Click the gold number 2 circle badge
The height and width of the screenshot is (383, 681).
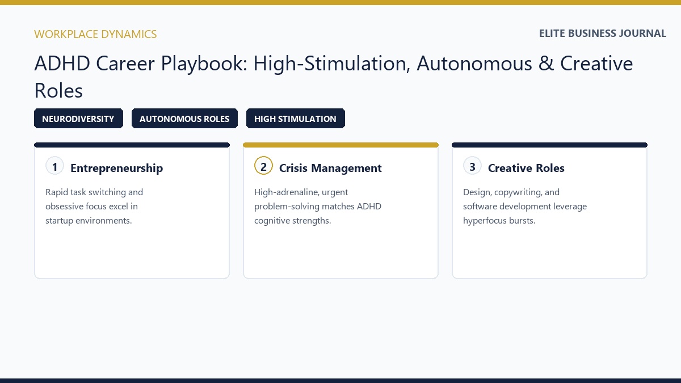click(x=263, y=166)
